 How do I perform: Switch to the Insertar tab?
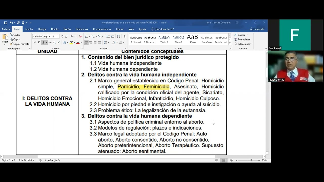29,29
